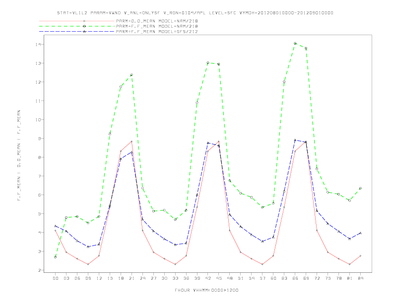
Task: Click x-axis forecast hour label 72
Action: pyautogui.click(x=317, y=278)
